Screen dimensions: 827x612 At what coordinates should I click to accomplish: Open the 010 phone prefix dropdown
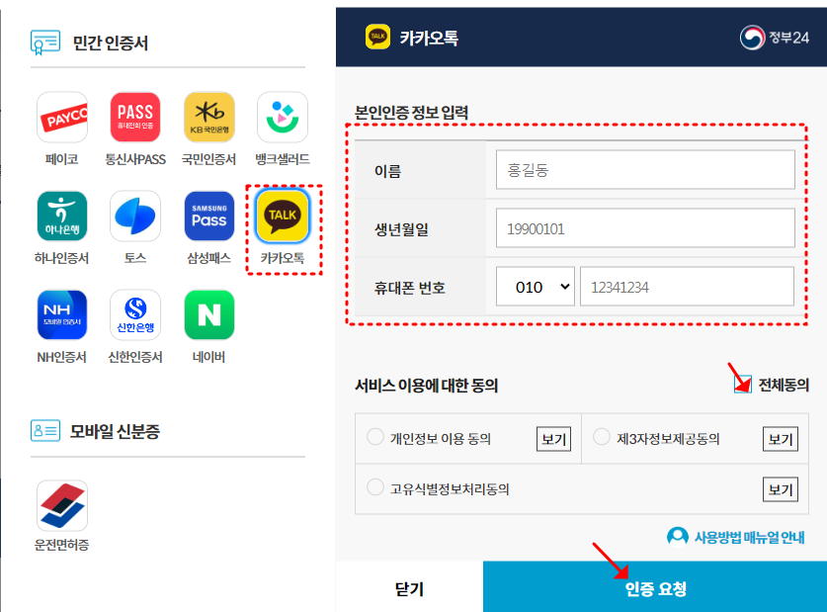tap(535, 286)
